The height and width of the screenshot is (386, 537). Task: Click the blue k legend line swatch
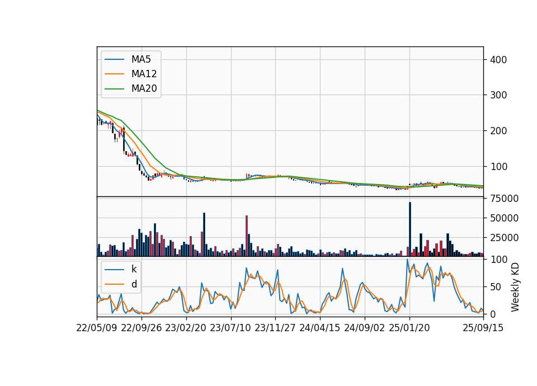coord(114,269)
